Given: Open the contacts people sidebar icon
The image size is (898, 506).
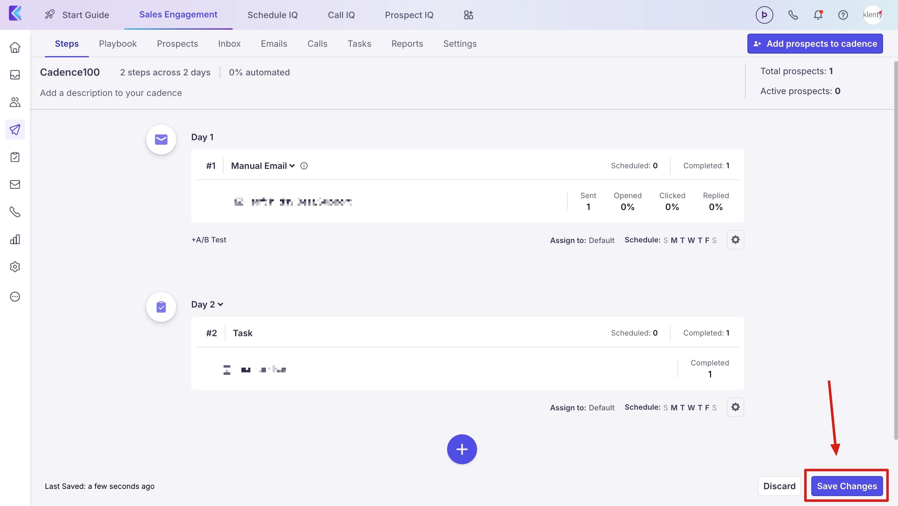Looking at the screenshot, I should tap(15, 102).
